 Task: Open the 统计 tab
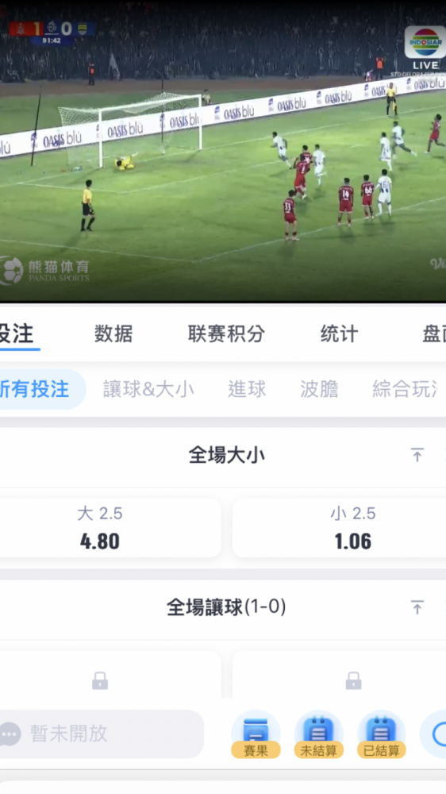pyautogui.click(x=339, y=333)
